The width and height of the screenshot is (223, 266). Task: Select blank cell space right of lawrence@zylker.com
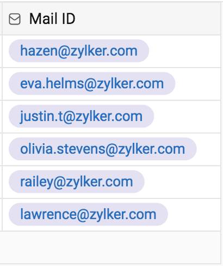[x=194, y=215]
